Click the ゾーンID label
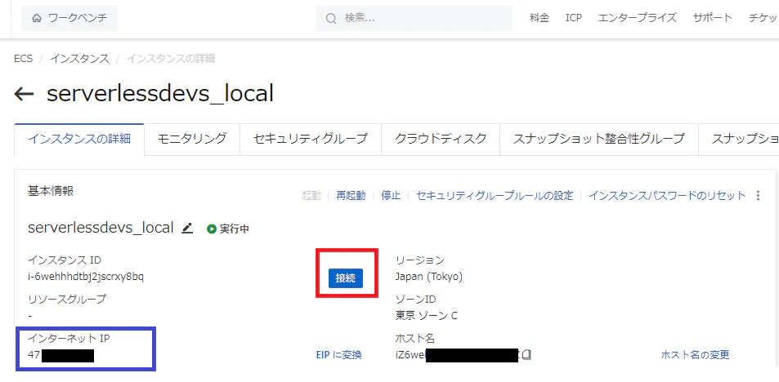This screenshot has height=382, width=779. pyautogui.click(x=415, y=299)
